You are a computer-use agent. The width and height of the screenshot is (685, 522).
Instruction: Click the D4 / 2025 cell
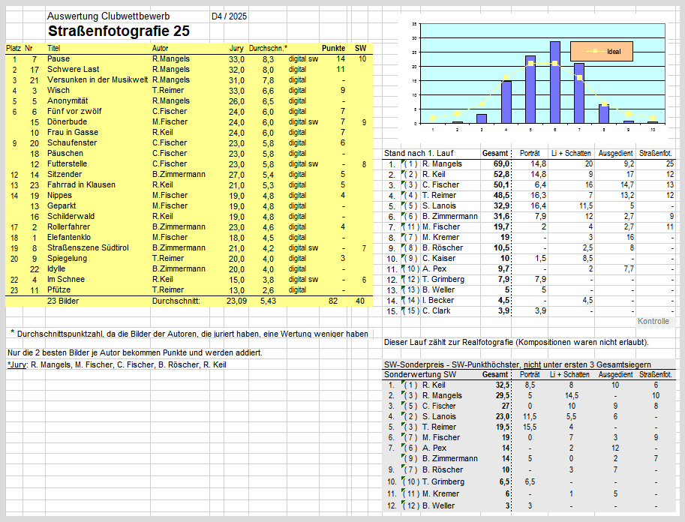point(229,16)
